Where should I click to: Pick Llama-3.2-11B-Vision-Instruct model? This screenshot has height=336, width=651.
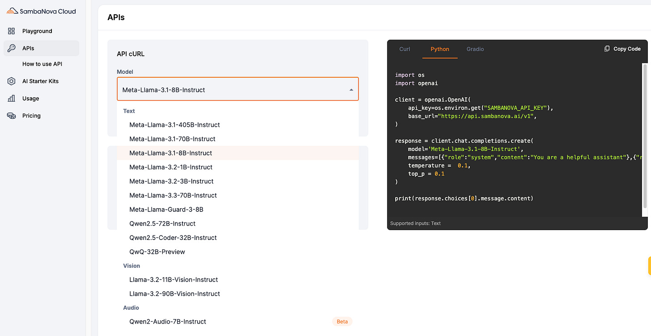(x=238, y=280)
